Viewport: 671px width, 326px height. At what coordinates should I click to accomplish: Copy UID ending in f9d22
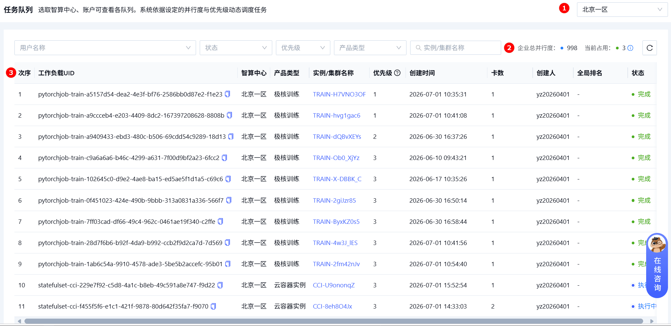220,285
